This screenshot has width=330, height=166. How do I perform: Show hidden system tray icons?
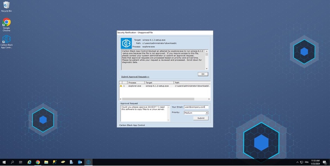[297, 162]
